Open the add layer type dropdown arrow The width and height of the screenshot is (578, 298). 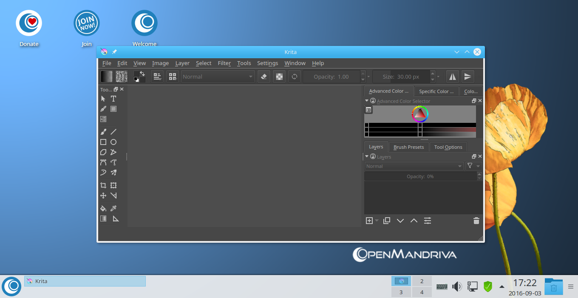tap(377, 221)
